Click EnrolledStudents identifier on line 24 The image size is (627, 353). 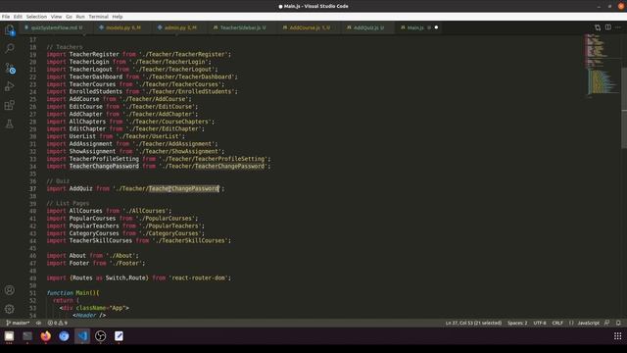96,91
